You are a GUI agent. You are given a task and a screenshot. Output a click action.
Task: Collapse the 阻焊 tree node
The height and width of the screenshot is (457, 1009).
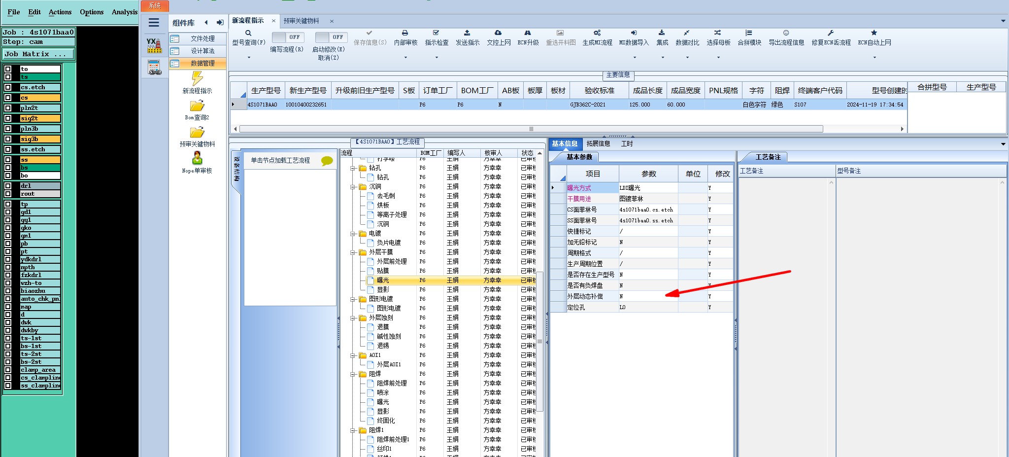(x=353, y=374)
